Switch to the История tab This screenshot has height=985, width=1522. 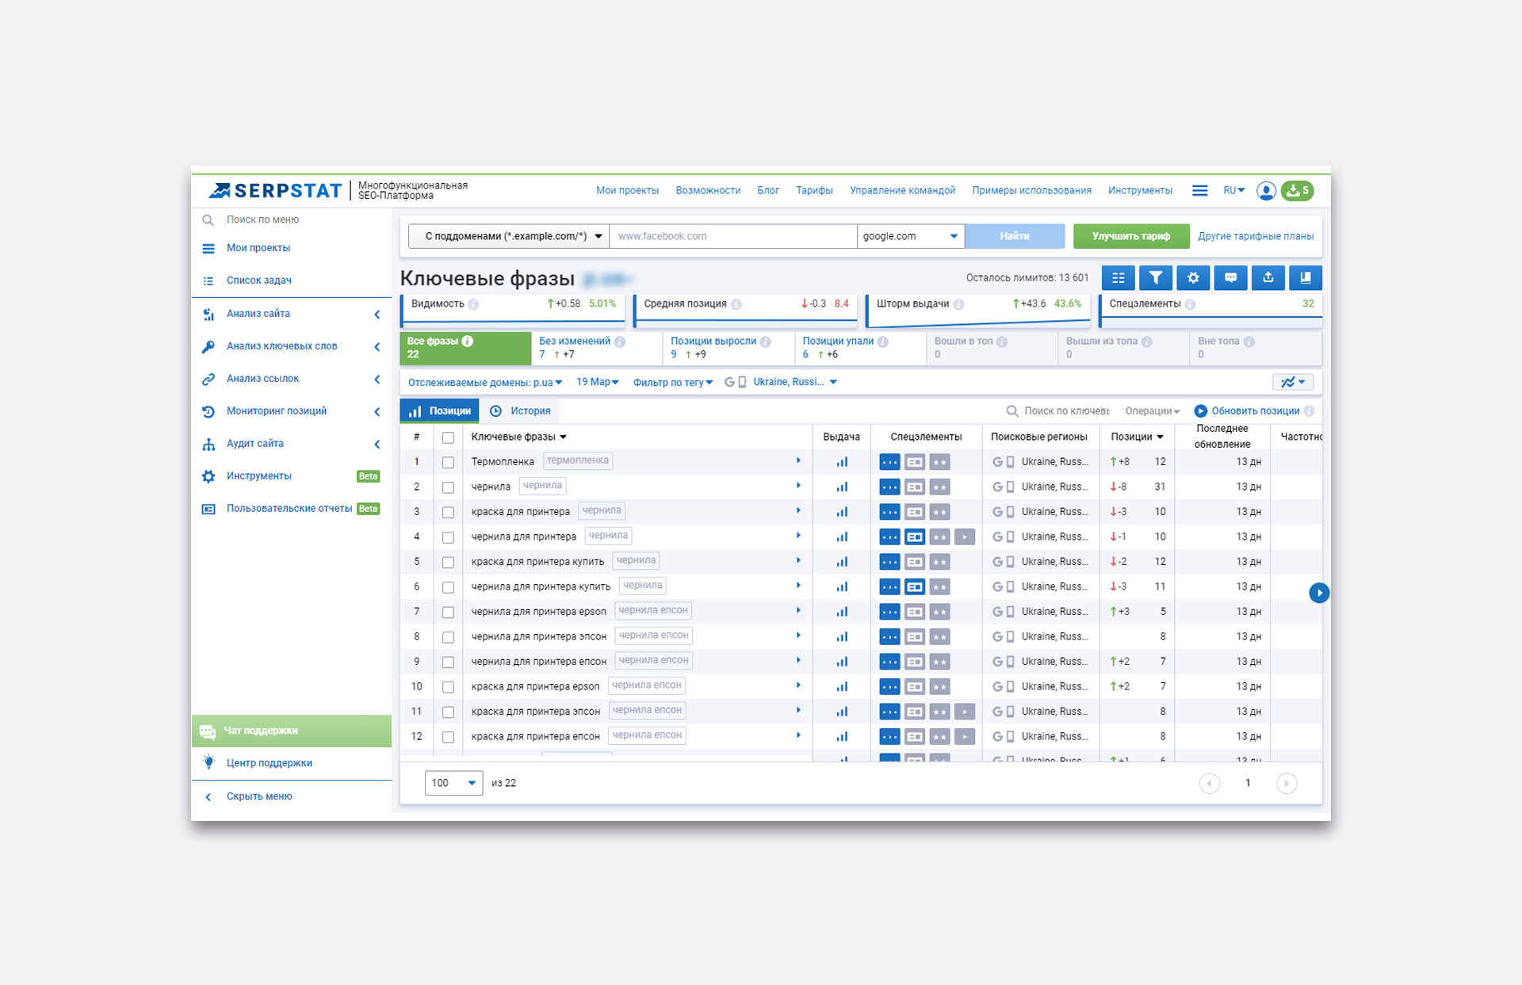521,411
